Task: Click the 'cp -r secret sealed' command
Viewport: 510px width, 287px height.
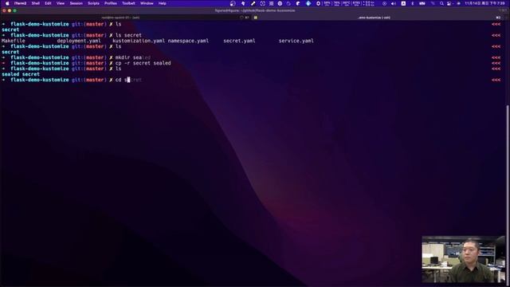Action: click(143, 63)
